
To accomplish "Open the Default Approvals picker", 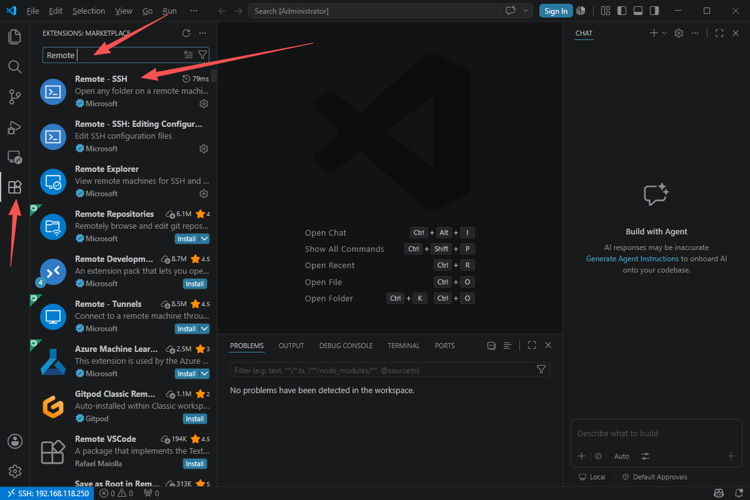I will tap(654, 477).
